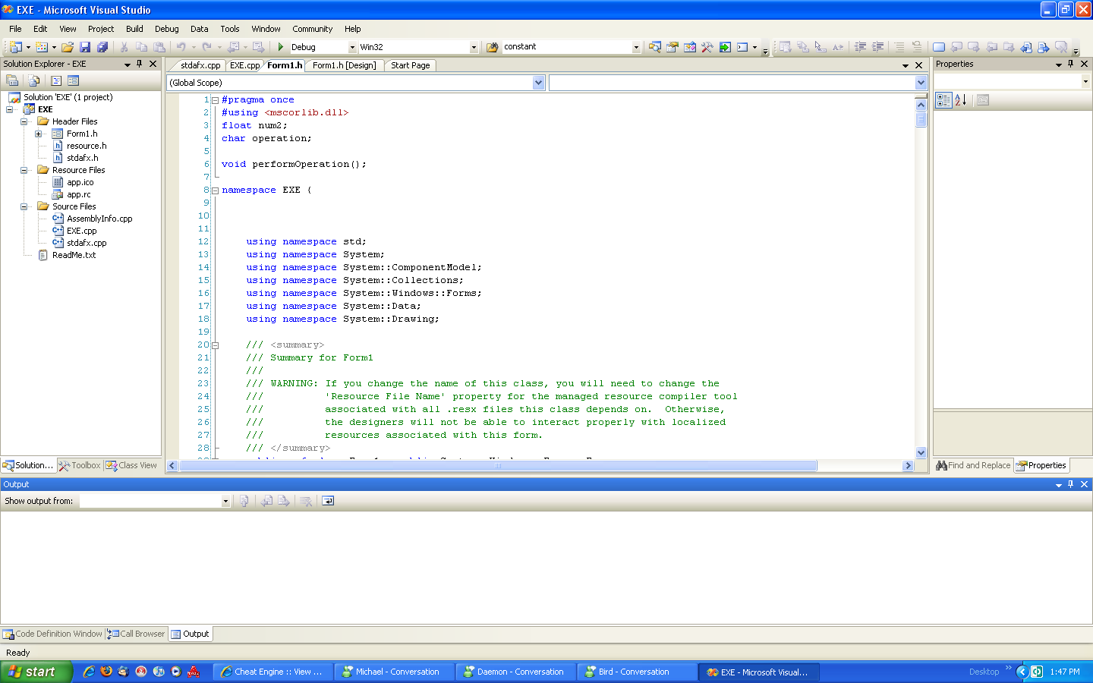Open the (Global Scope) dropdown in the editor
Screen dimensions: 1093x683
click(539, 82)
